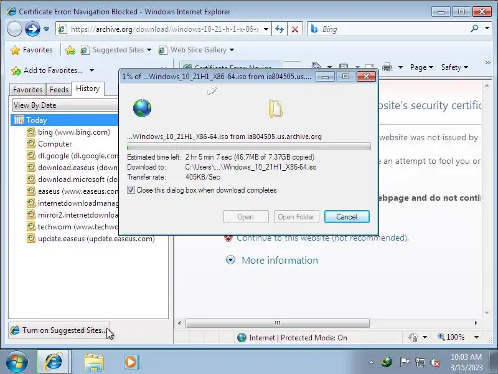Click Cancel in the download dialog
The image size is (498, 374).
[x=347, y=217]
